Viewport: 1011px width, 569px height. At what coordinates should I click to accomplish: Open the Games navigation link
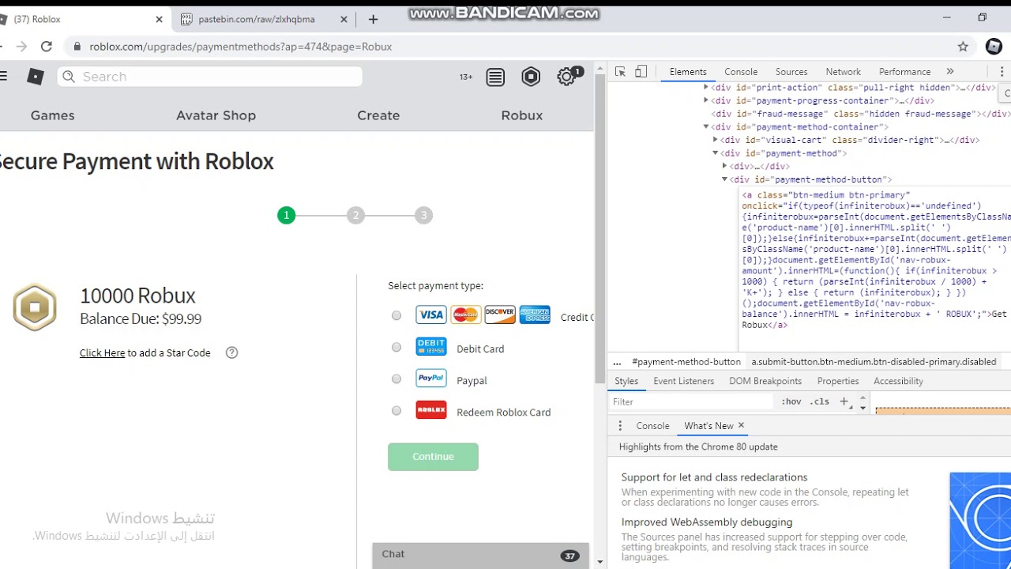point(53,115)
